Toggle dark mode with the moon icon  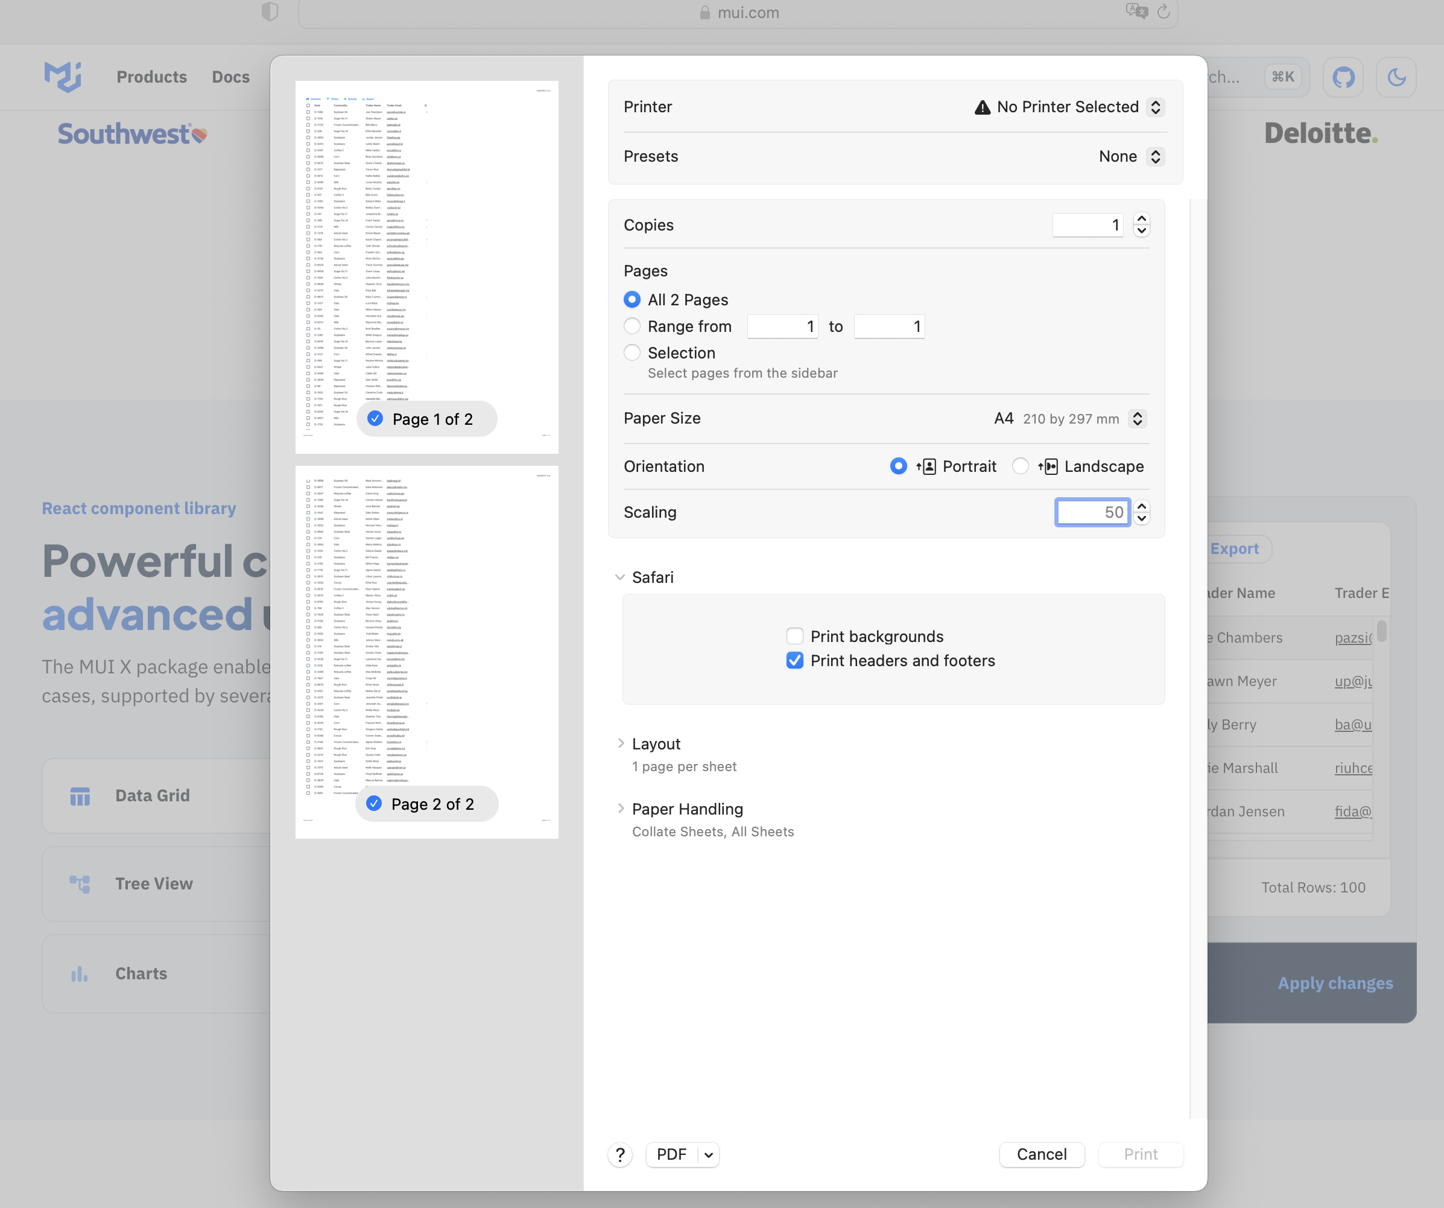(1396, 77)
